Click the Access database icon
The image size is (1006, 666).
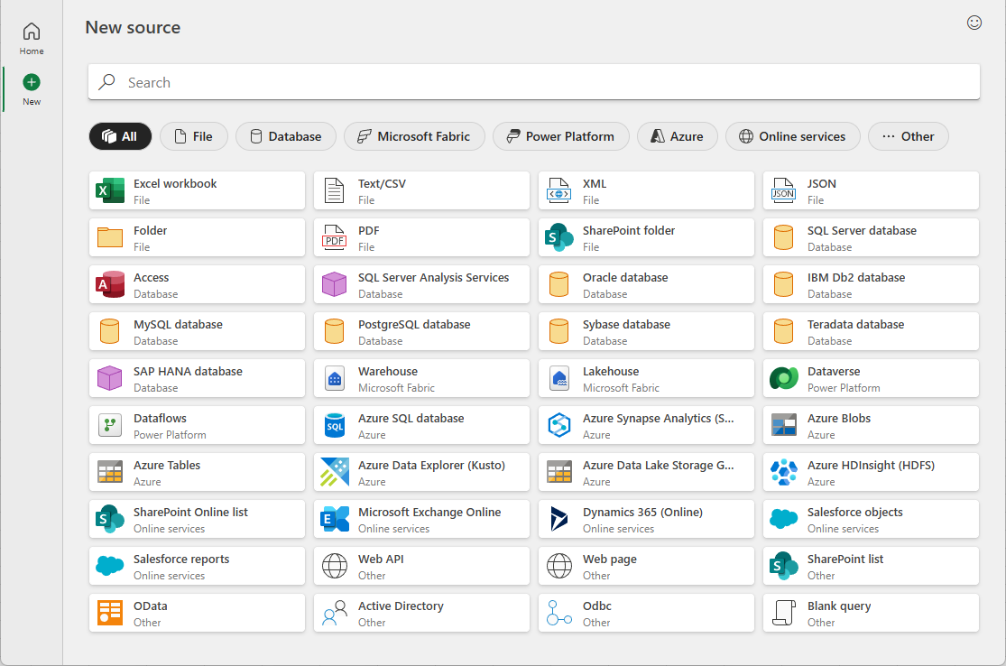[x=110, y=284]
